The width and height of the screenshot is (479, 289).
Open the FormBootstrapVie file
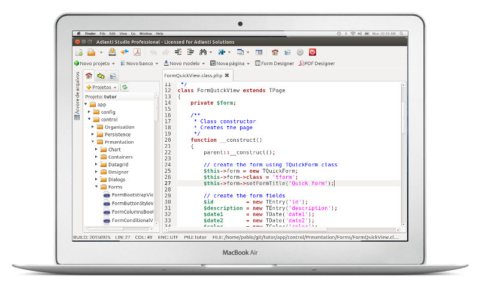pyautogui.click(x=128, y=194)
